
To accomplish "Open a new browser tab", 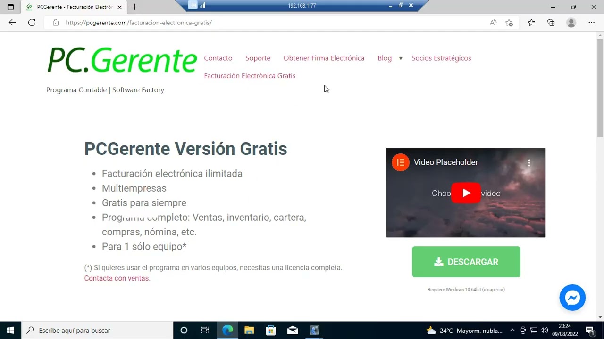I will pos(134,7).
